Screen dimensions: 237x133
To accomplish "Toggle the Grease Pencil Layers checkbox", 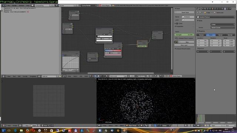I will point(177,38).
